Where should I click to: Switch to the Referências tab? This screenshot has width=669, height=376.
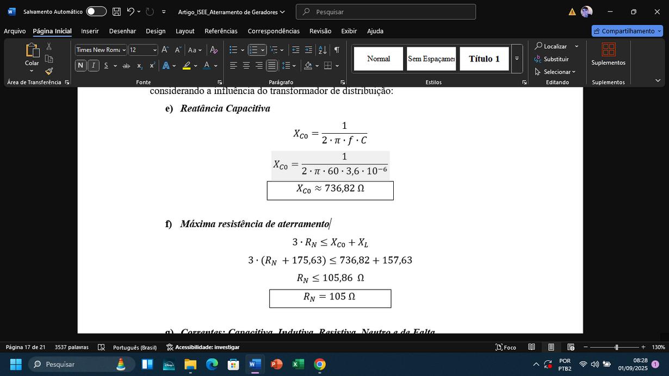click(221, 31)
